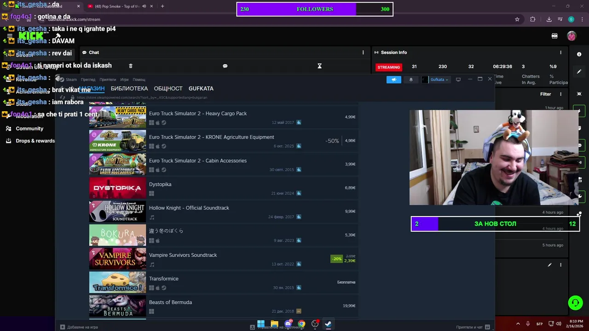The width and height of the screenshot is (589, 331).
Task: Click the pencil icon on right sidebar
Action: (x=579, y=71)
